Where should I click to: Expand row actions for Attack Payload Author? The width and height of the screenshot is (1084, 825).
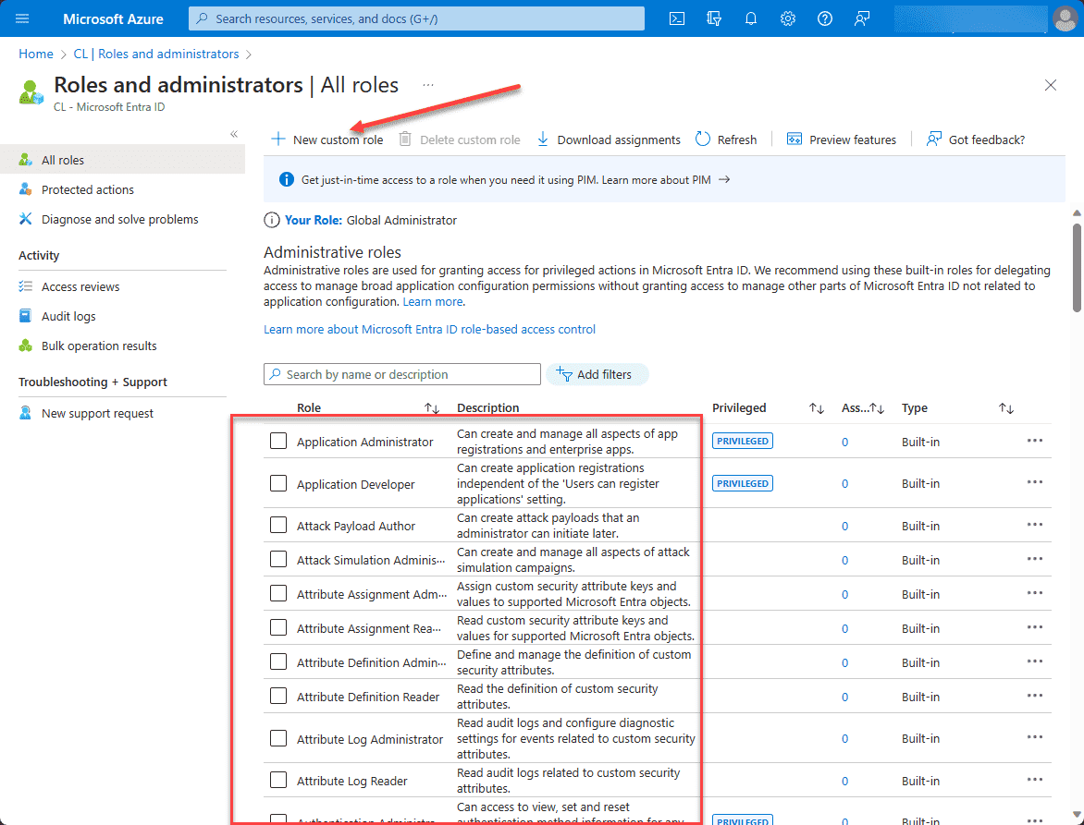[x=1034, y=525]
